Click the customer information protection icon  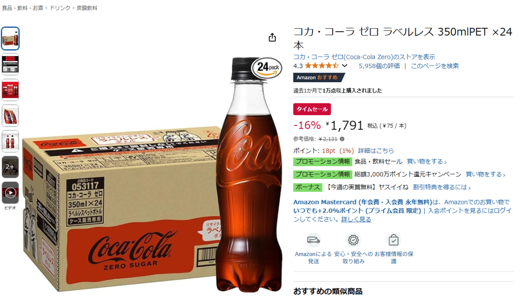click(x=393, y=240)
